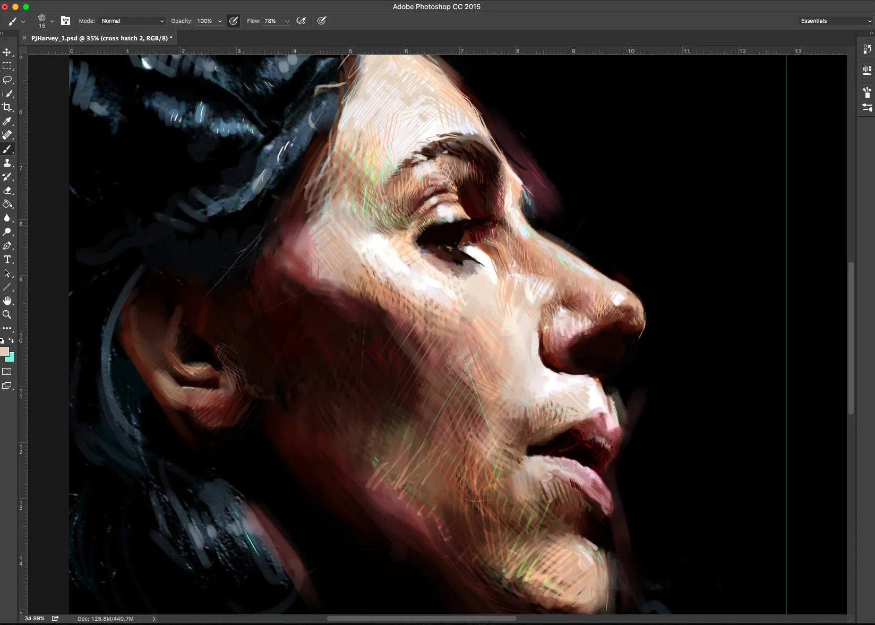Select the Zoom tool
875x625 pixels.
click(7, 314)
